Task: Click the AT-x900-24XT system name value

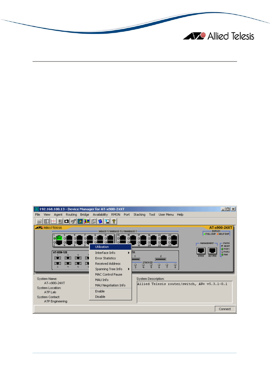Action: tap(55, 283)
